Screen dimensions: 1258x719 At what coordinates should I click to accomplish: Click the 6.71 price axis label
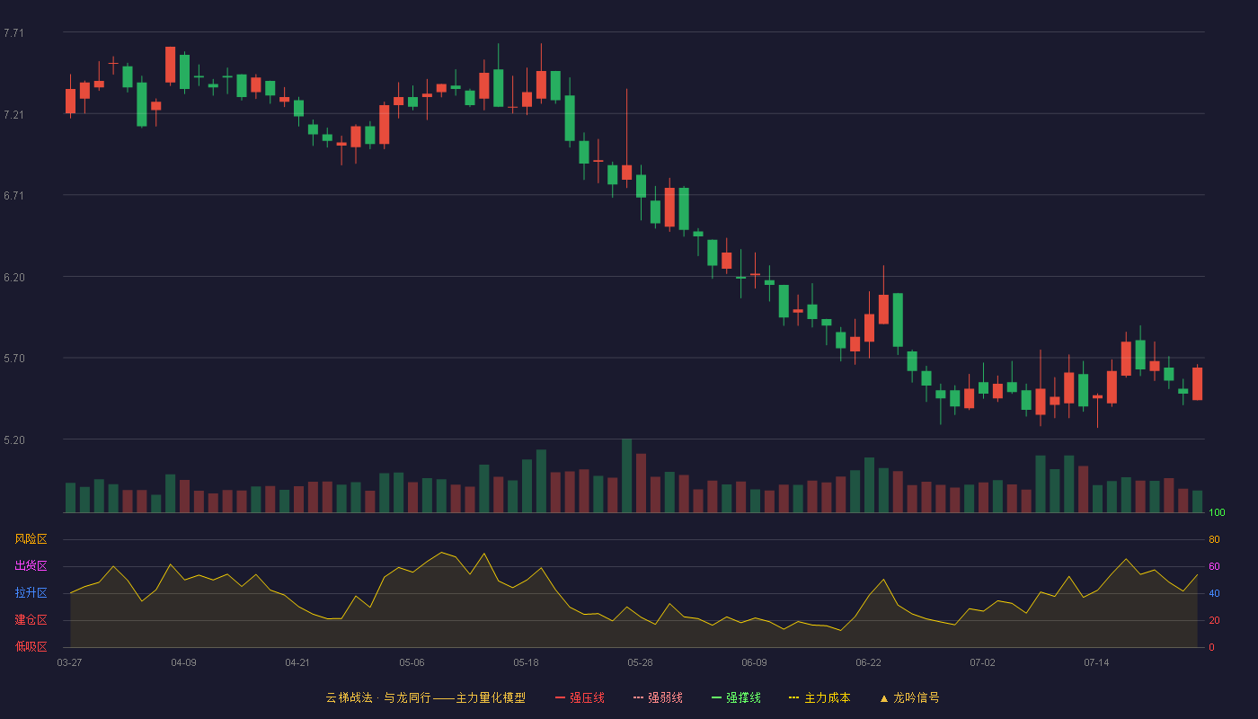(13, 196)
